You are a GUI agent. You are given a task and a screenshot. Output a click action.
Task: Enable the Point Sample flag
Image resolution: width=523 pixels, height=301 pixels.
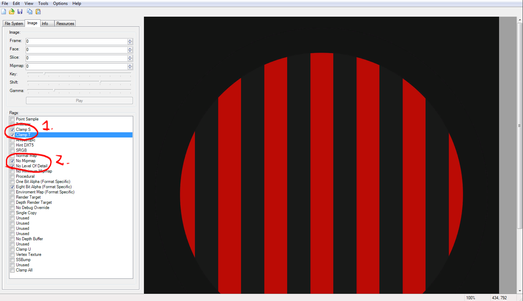(12, 119)
